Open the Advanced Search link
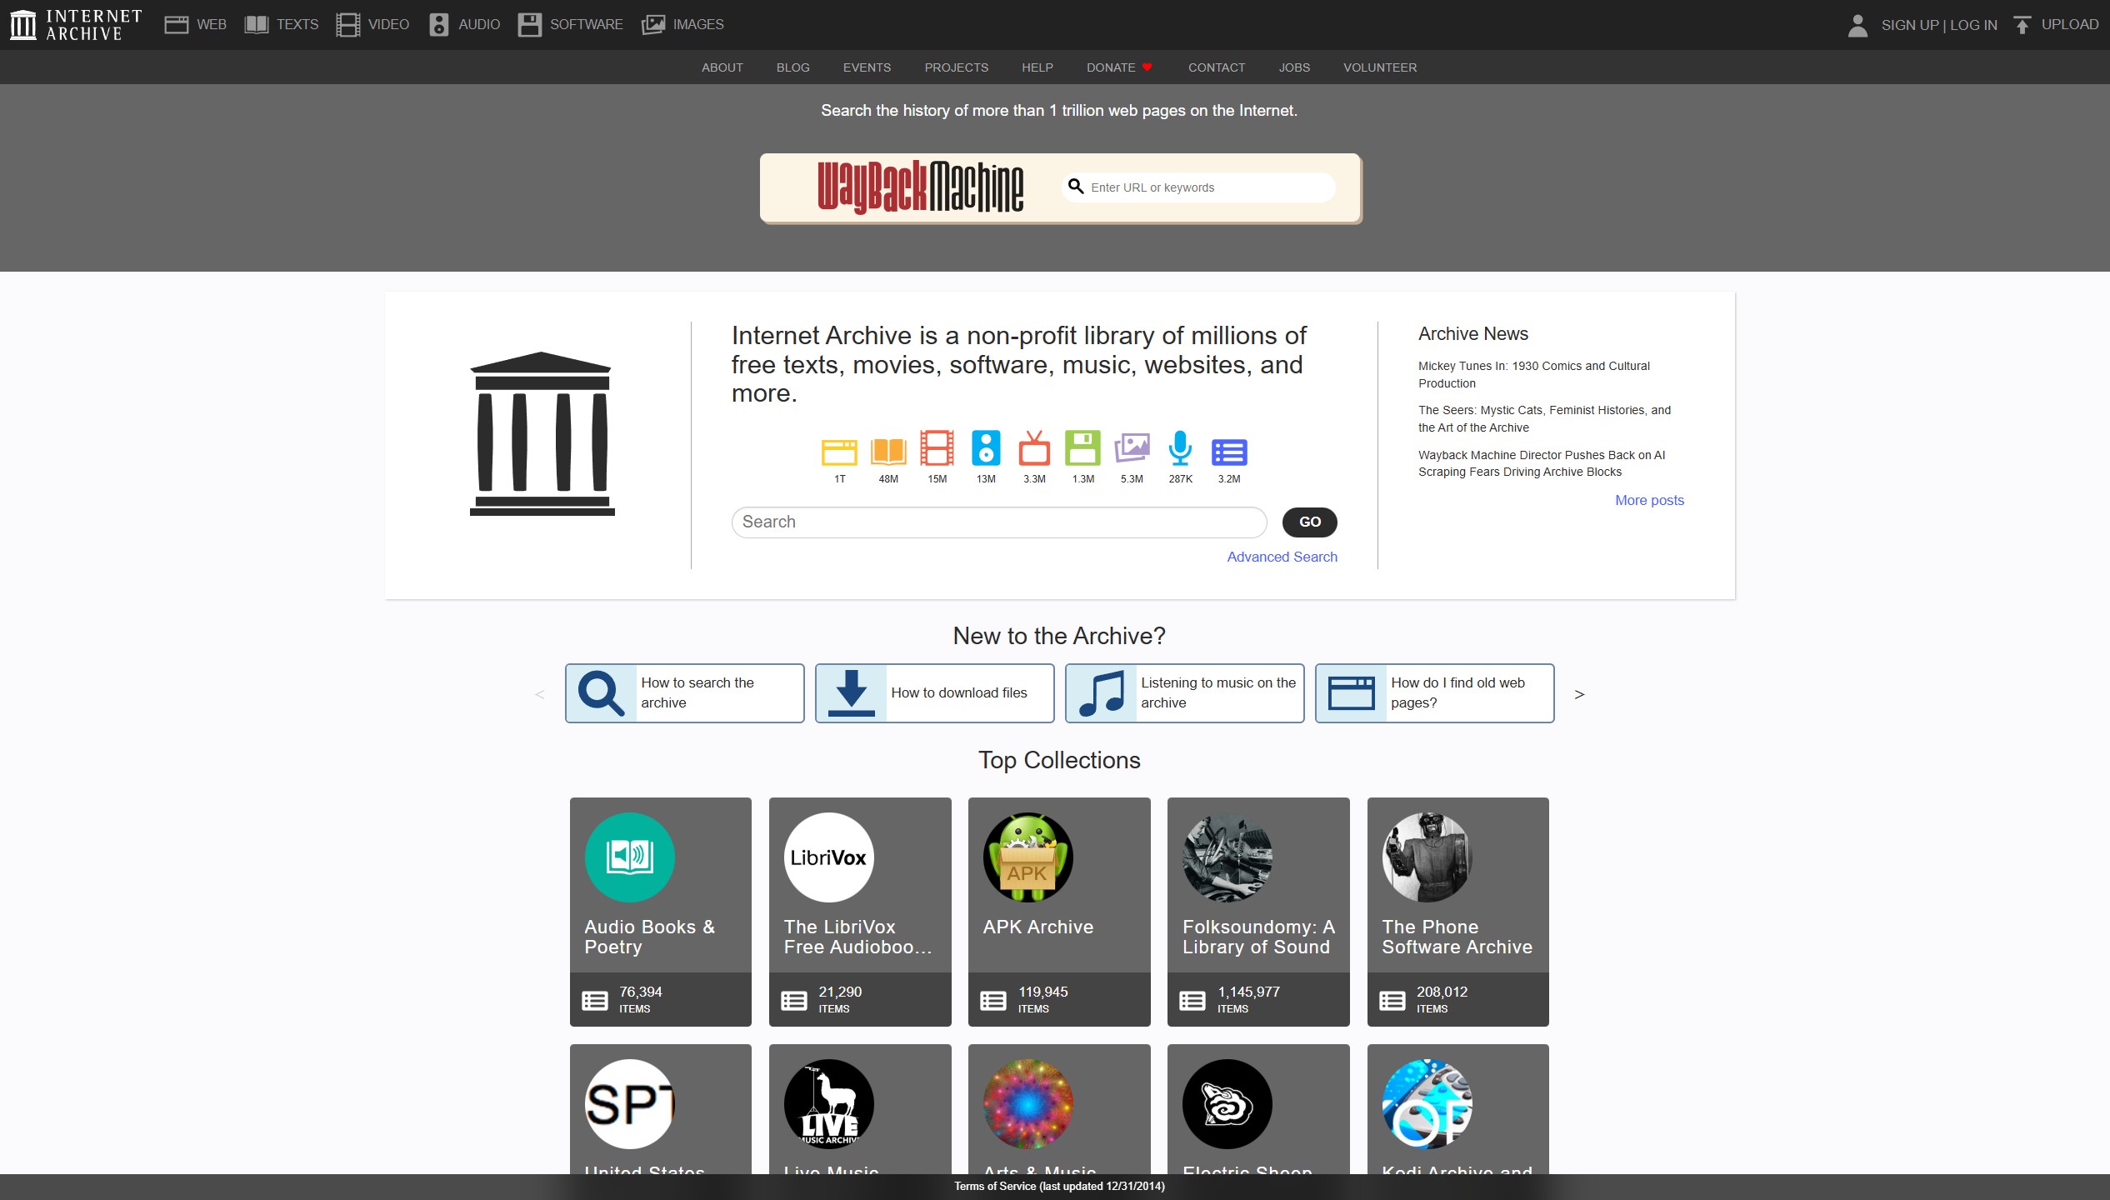2110x1200 pixels. tap(1282, 557)
